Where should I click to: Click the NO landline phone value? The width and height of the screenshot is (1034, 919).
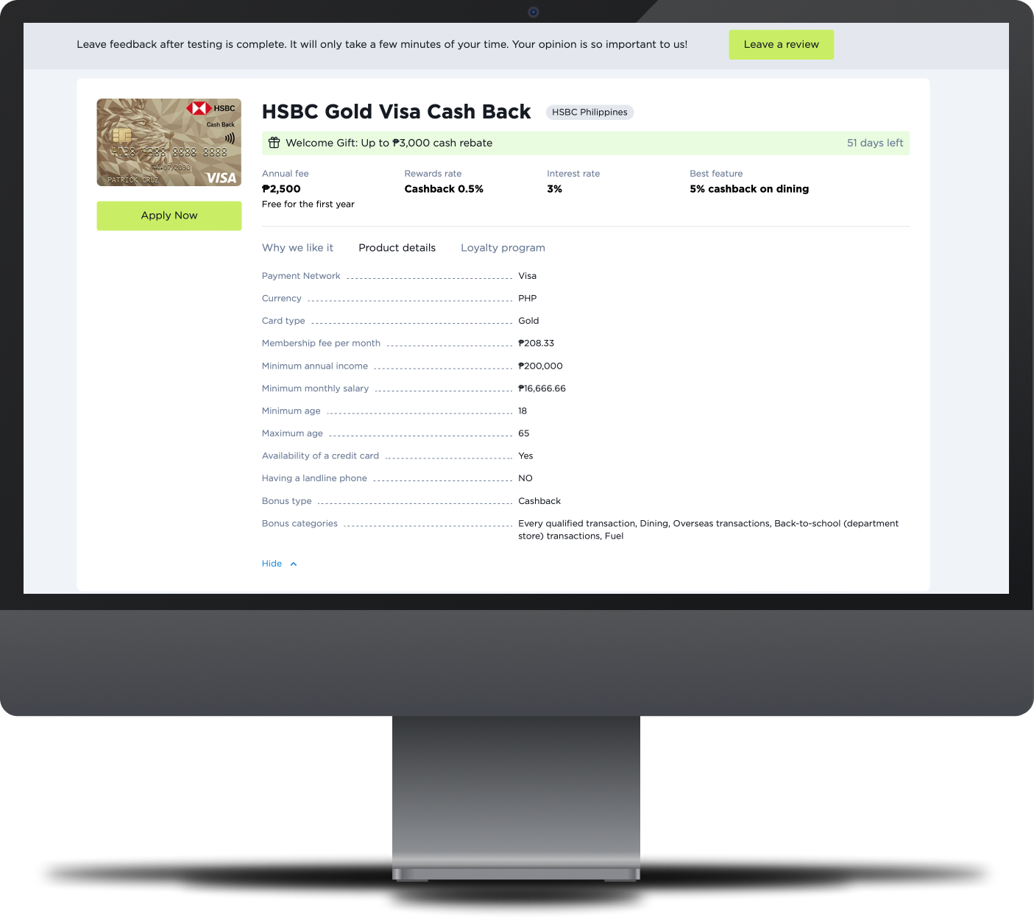[x=525, y=478]
